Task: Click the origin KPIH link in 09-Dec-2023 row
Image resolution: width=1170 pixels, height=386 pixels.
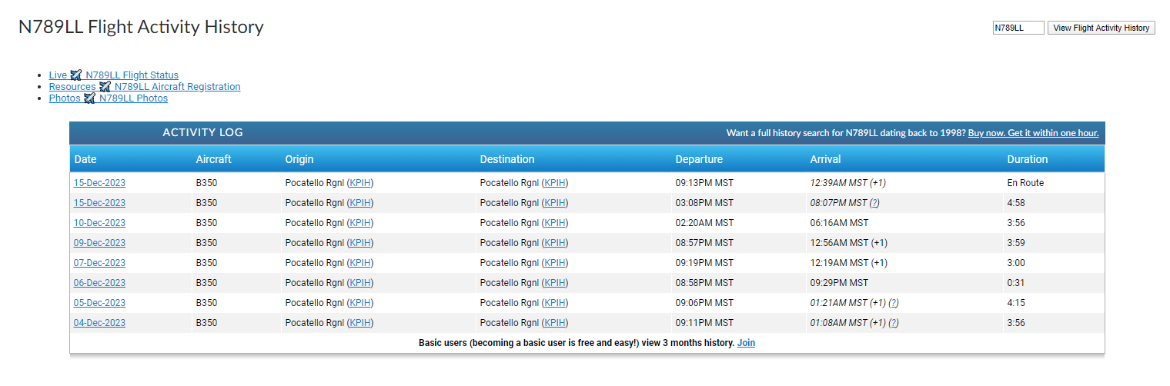Action: click(x=360, y=243)
